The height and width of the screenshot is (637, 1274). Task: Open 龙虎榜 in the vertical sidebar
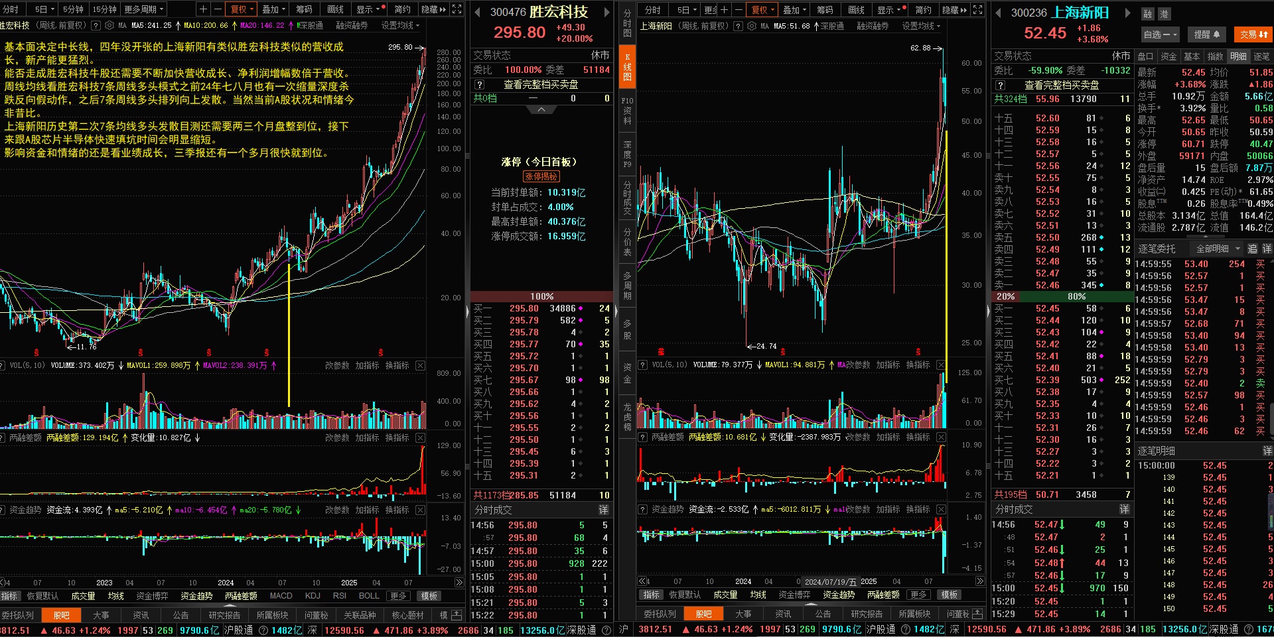click(x=627, y=416)
